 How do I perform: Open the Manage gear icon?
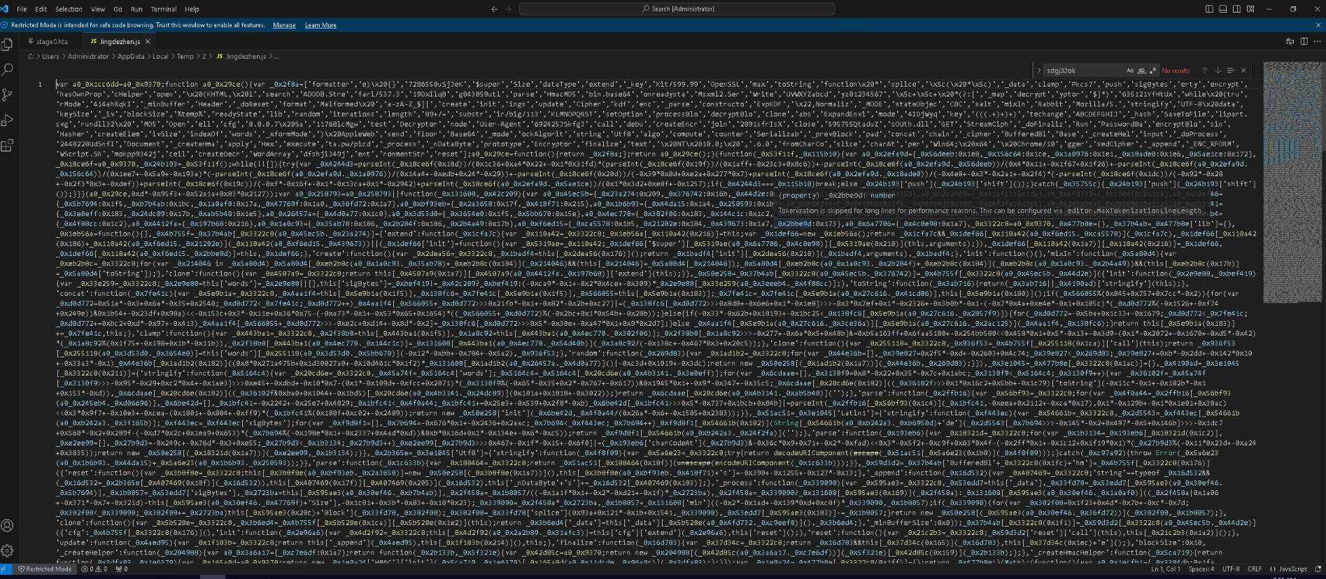tap(8, 550)
